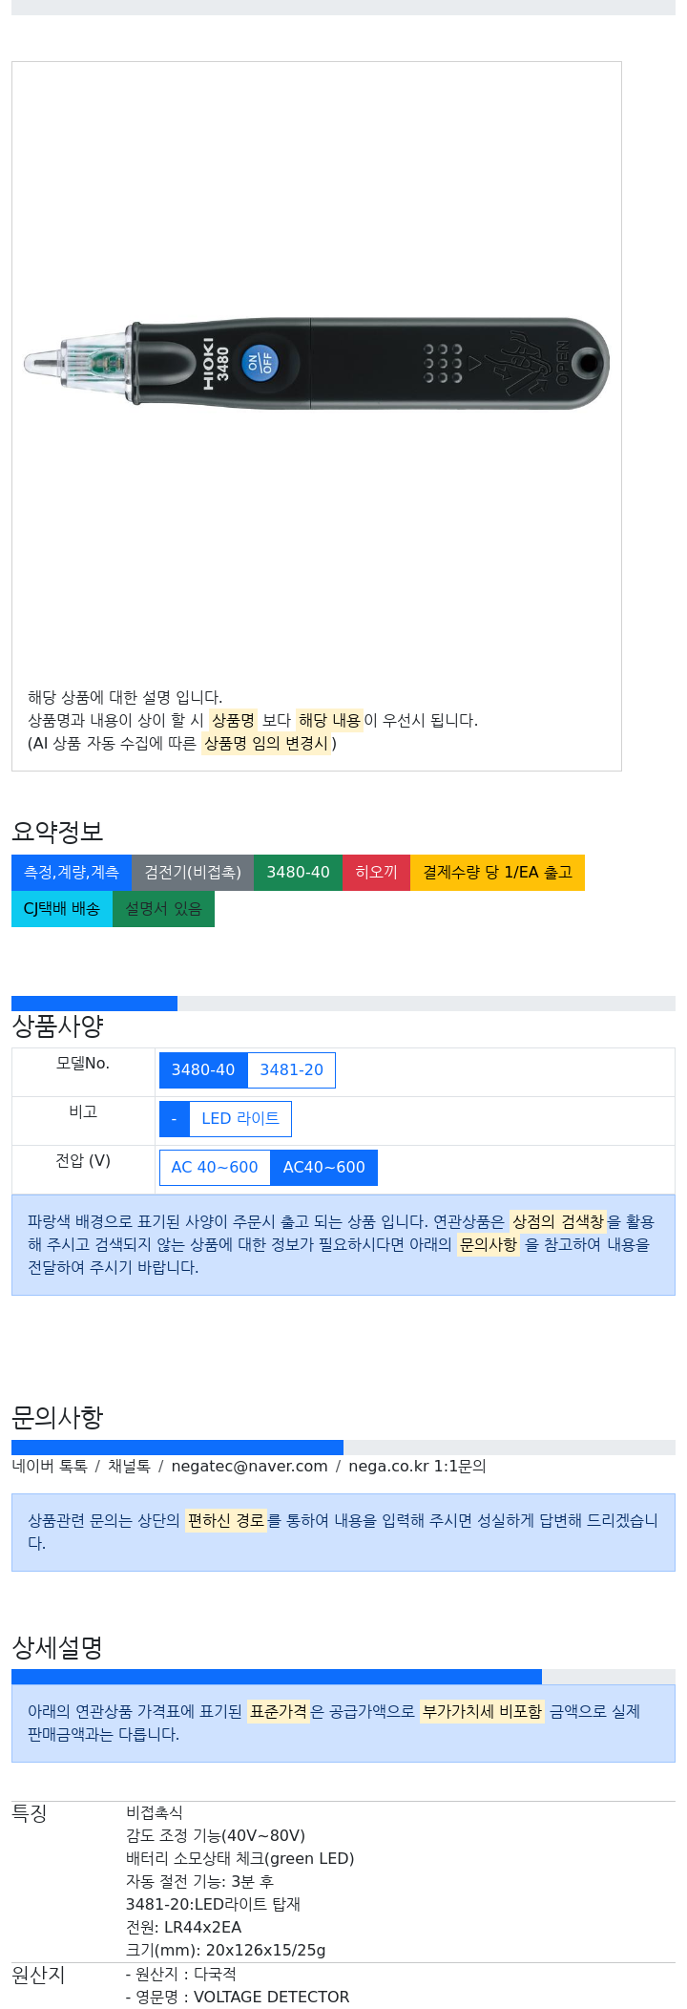Select the 측정,계량,계측 blue tag
The height and width of the screenshot is (2009, 687).
tap(72, 873)
